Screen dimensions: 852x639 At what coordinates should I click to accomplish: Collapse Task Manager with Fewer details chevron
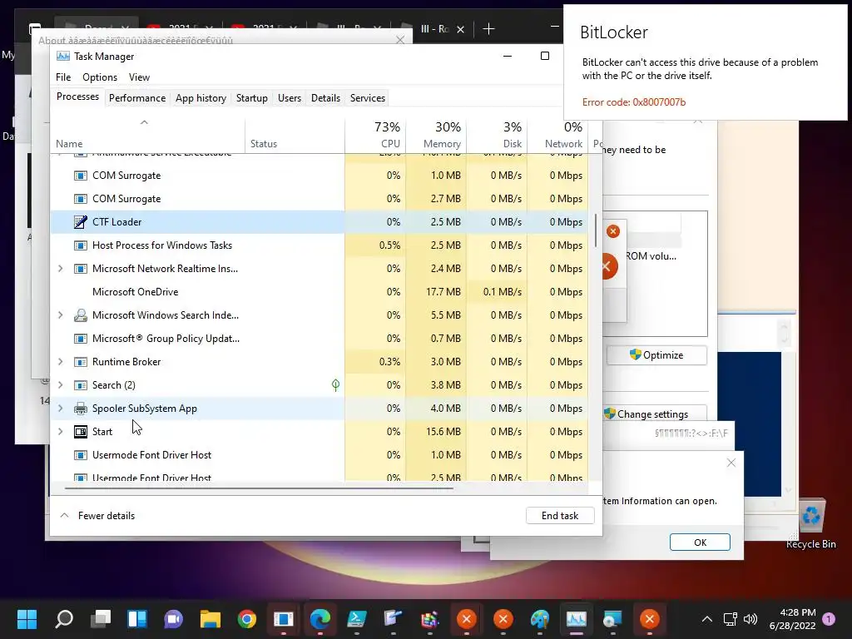(64, 515)
